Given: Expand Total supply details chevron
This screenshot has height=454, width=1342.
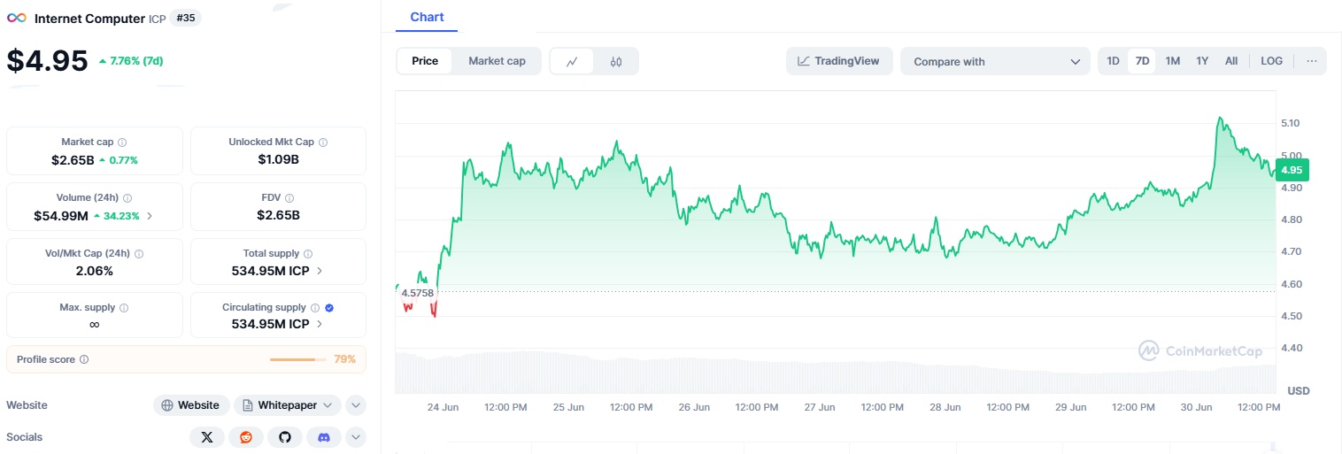Looking at the screenshot, I should pos(319,271).
